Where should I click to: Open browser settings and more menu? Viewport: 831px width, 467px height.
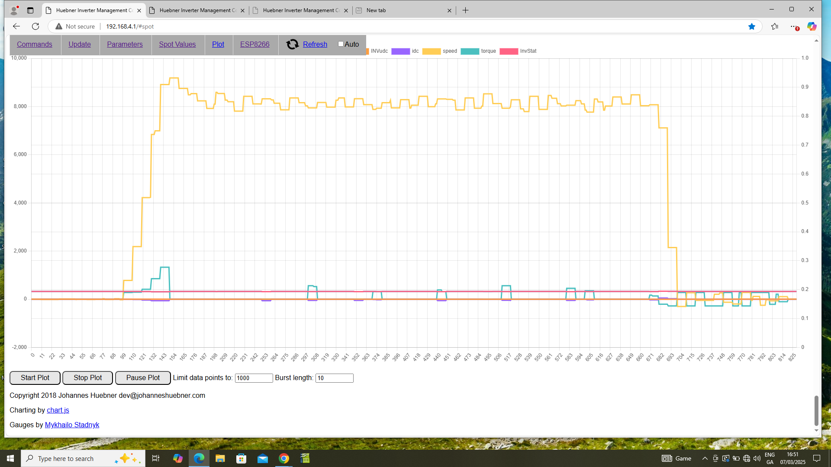pyautogui.click(x=794, y=26)
